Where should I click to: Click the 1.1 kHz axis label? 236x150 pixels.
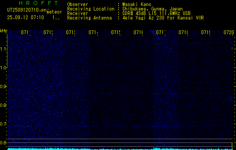tap(3, 49)
